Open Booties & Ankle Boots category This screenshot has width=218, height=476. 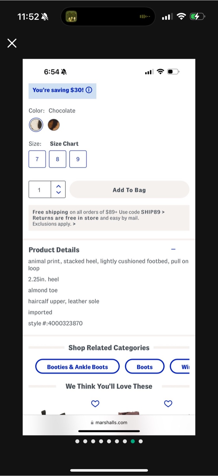click(77, 367)
